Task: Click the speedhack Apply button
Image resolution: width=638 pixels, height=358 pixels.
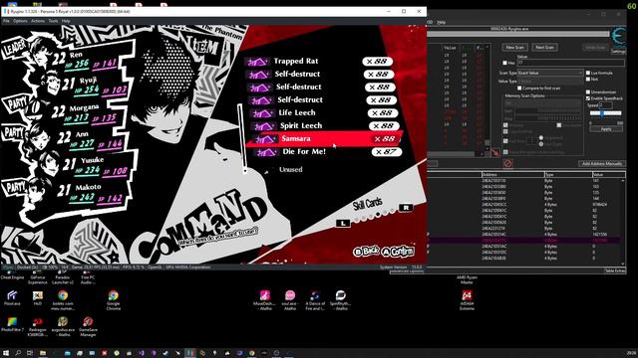Action: [x=606, y=129]
